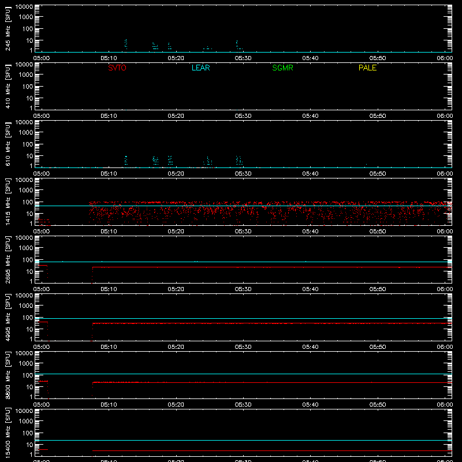
Task: Select the 410 MHz [SFU] axis title
Action: (8, 87)
